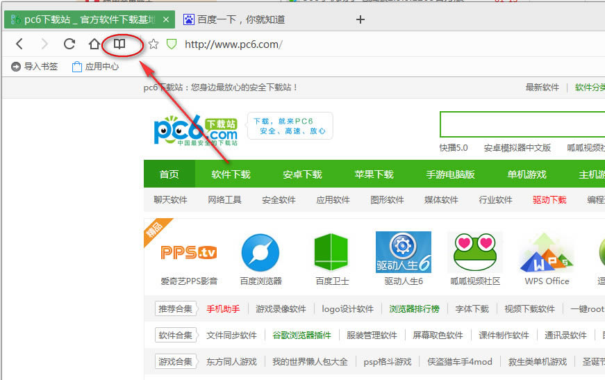This screenshot has height=380, width=605.
Task: Open the 图形软件 category
Action: (x=387, y=200)
